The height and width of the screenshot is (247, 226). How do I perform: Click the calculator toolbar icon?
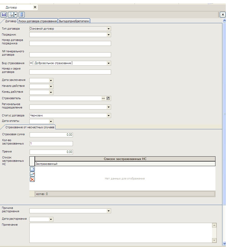pyautogui.click(x=22, y=15)
